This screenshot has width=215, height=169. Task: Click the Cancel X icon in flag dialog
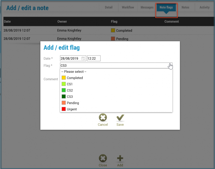click(103, 118)
